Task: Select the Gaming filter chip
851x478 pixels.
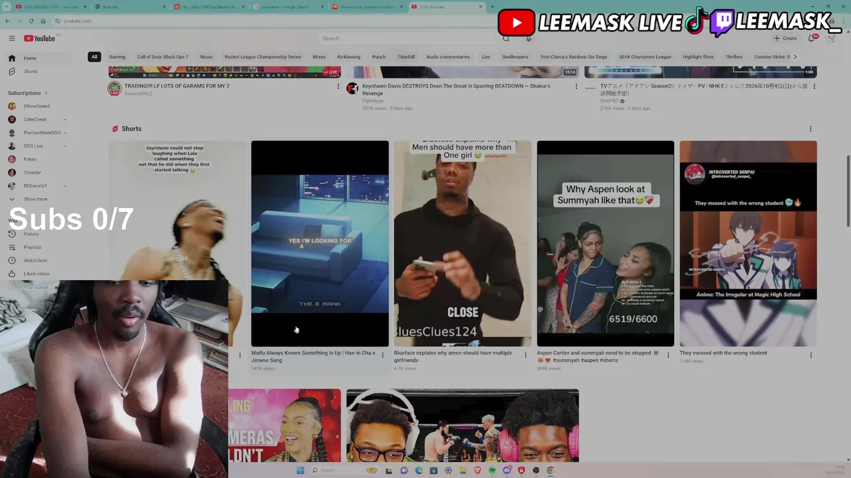Action: 117,57
